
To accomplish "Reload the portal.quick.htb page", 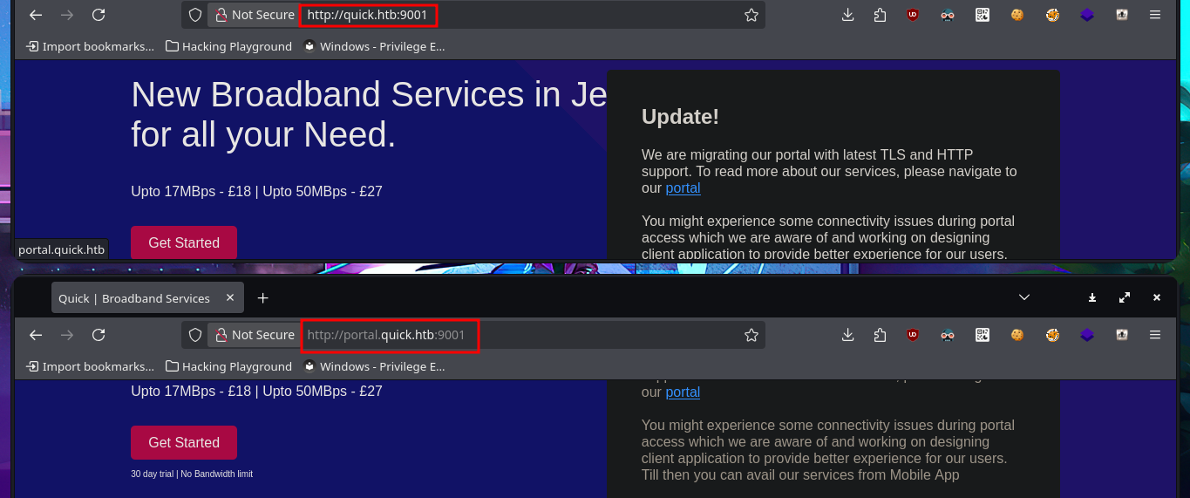I will click(99, 335).
